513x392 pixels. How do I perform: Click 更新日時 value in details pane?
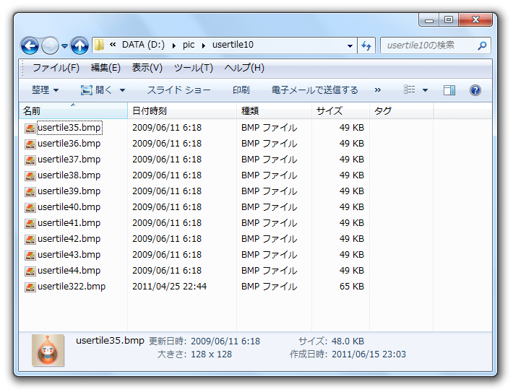(x=225, y=341)
